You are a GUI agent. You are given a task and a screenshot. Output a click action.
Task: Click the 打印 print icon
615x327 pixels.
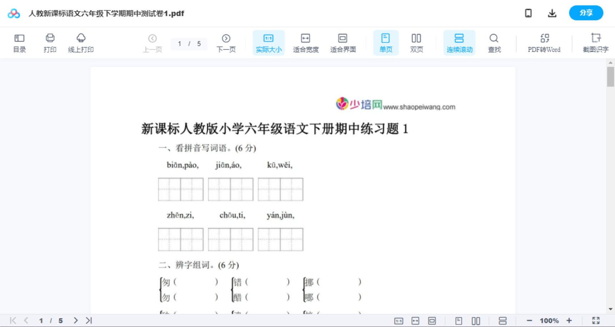[50, 42]
